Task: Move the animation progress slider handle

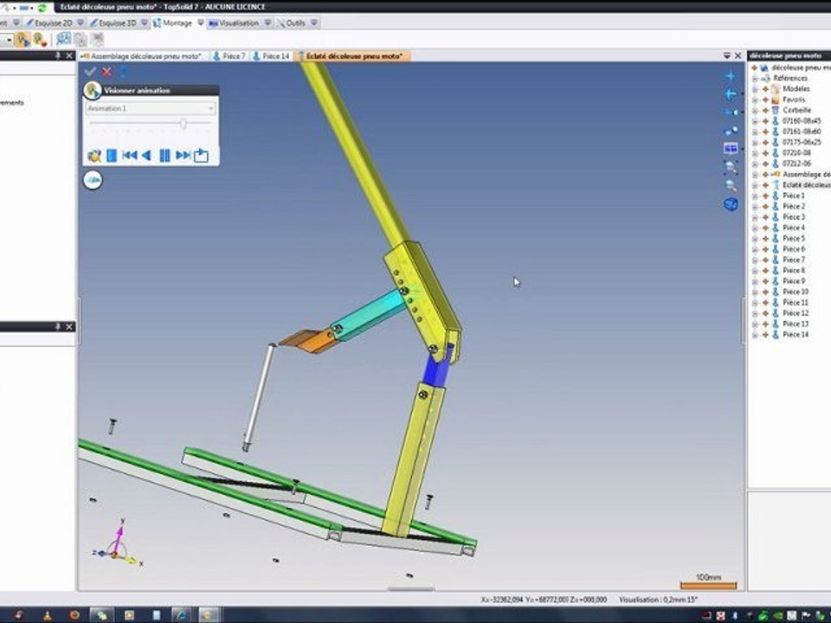Action: (x=183, y=124)
